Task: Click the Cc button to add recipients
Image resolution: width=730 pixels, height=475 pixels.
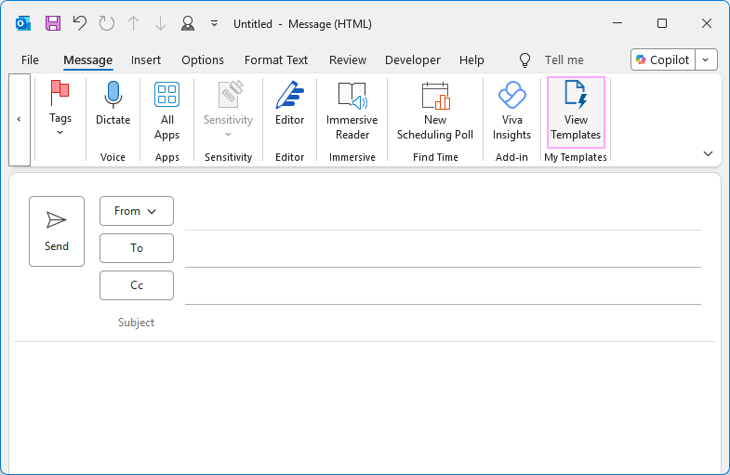Action: [x=137, y=285]
